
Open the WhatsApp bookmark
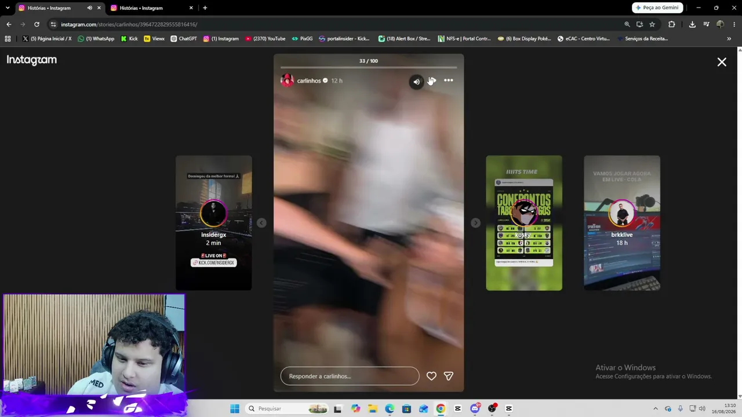(x=96, y=39)
